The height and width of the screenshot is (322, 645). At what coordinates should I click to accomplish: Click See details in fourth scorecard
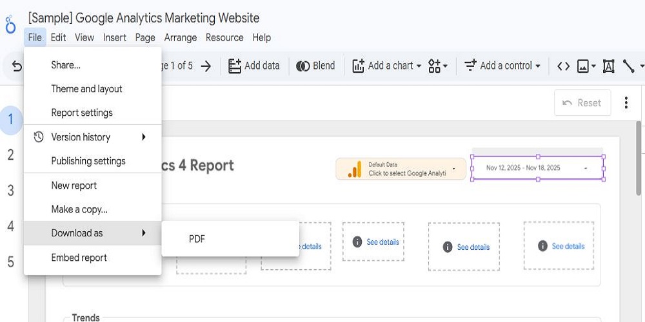tap(473, 247)
